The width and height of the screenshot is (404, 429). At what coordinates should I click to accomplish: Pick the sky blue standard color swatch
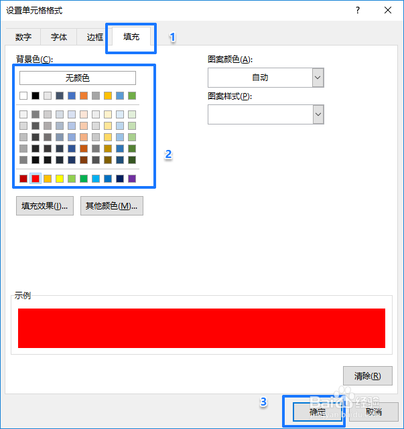point(96,179)
